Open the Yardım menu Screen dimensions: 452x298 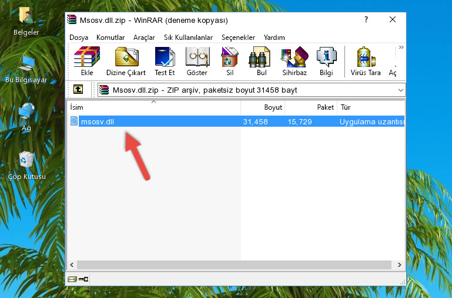tap(274, 38)
